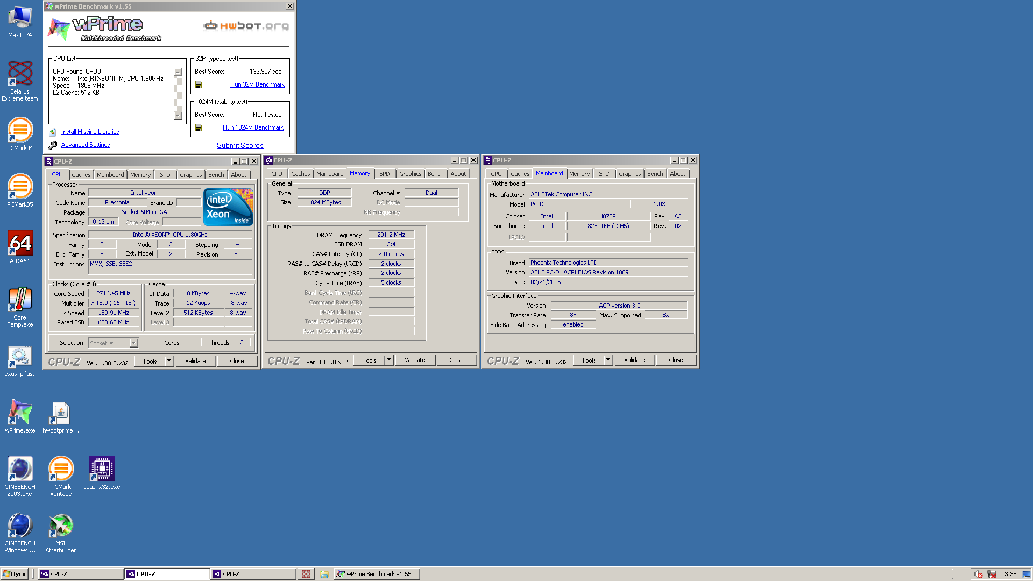Switch to Caches tab in the left CPU-Z window
Image resolution: width=1033 pixels, height=581 pixels.
81,175
